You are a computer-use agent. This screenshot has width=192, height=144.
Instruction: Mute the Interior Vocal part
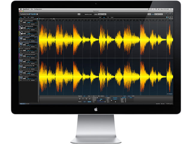click(24, 62)
